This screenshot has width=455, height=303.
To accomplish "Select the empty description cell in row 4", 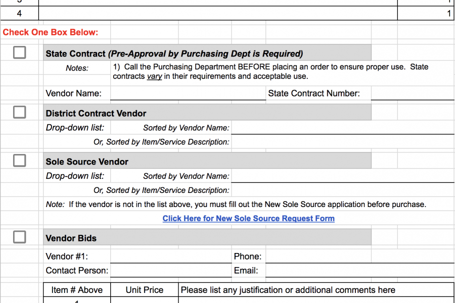I will (218, 13).
